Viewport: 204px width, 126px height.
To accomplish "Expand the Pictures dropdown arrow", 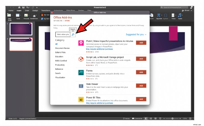I will pos(29,15).
